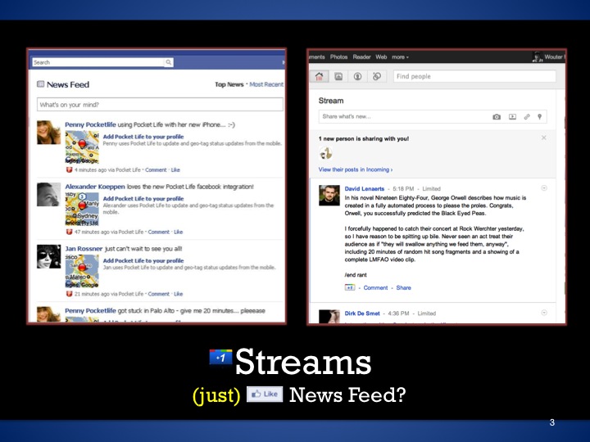Image resolution: width=590 pixels, height=442 pixels.
Task: Open options dropdown on David Lenaerts' post
Action: [x=544, y=188]
